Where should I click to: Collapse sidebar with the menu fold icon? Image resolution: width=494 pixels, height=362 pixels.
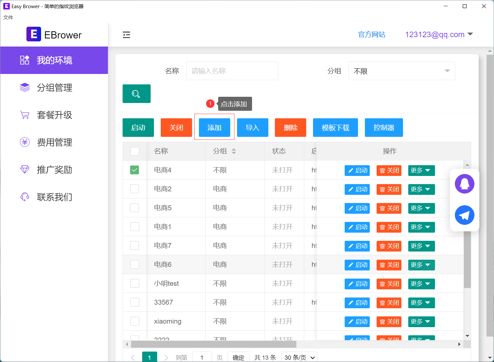coord(127,35)
